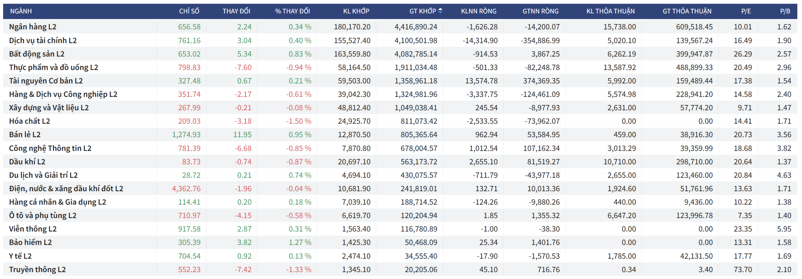The height and width of the screenshot is (279, 802).
Task: Sort by GT THỎA THUẬN header
Action: click(687, 11)
